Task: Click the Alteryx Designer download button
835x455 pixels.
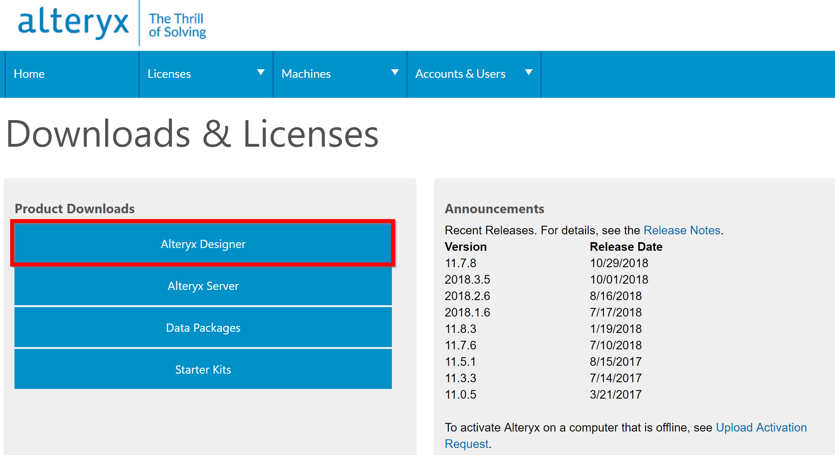Action: point(203,244)
